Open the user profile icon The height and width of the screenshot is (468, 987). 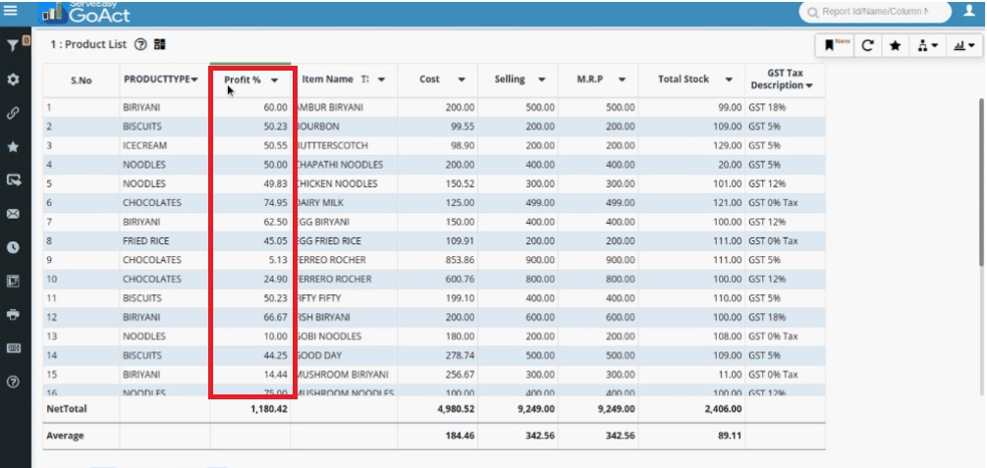pos(968,12)
